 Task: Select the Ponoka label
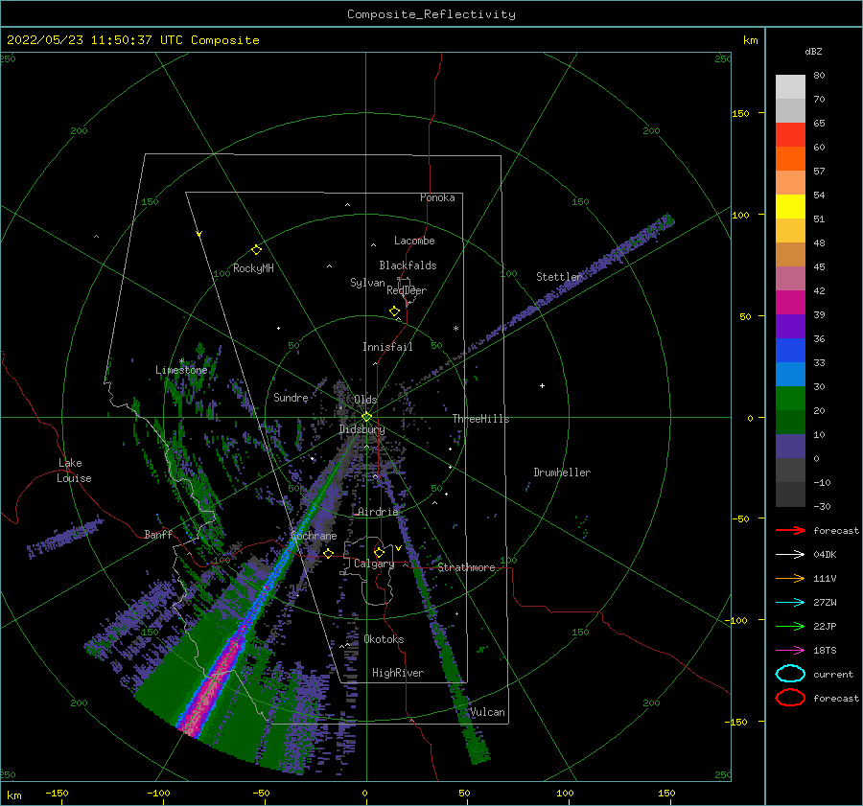click(x=437, y=197)
